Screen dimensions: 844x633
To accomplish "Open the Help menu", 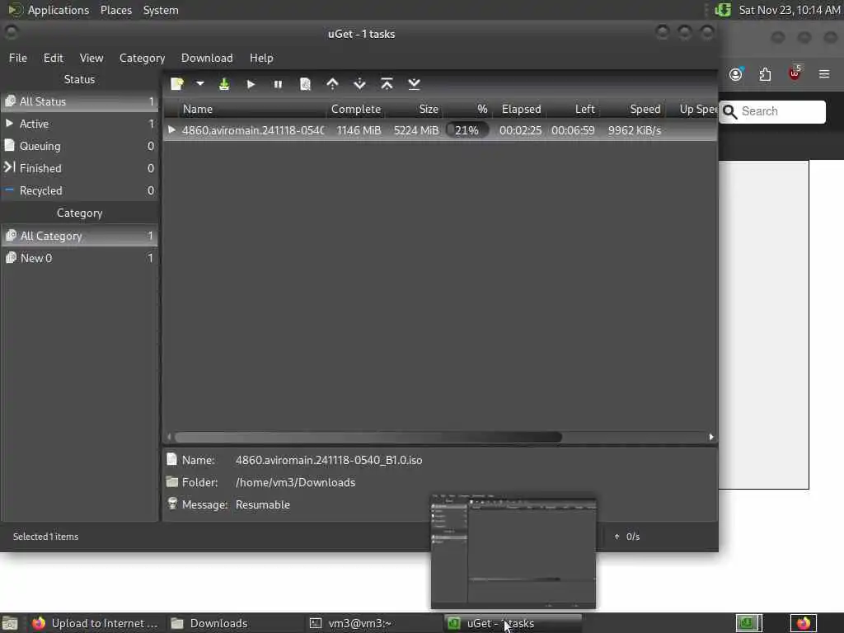I will tap(261, 58).
